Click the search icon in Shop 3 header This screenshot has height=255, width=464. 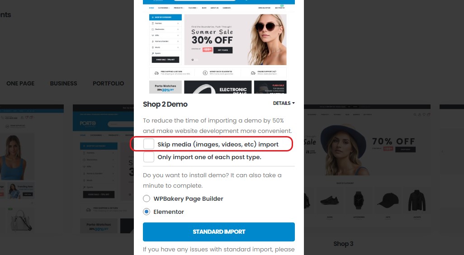415,114
